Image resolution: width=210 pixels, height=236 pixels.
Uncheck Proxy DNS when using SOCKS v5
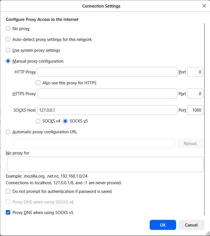(8, 212)
